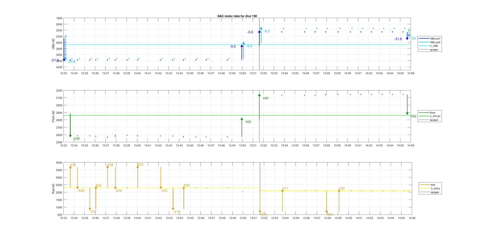The height and width of the screenshot is (241, 488).
Task: Click 14:00 time tick under Pitch plot
Action: [x=348, y=146]
